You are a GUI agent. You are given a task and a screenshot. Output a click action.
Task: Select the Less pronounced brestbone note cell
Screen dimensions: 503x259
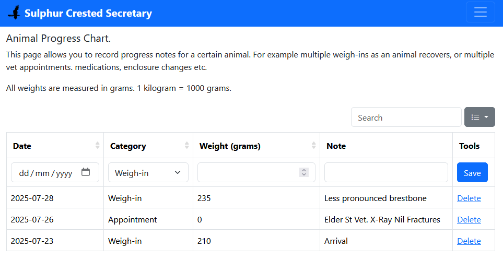coord(375,198)
